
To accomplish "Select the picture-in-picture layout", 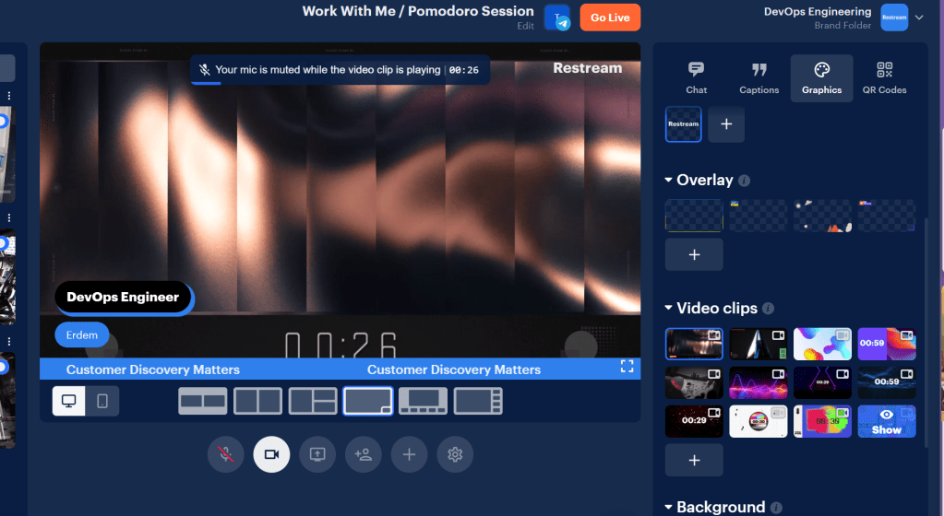I will coord(368,401).
